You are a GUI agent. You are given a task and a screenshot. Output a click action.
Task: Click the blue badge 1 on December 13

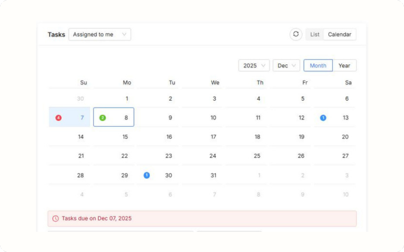pos(323,118)
